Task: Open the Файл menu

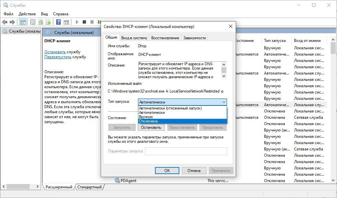Action: [x=8, y=14]
